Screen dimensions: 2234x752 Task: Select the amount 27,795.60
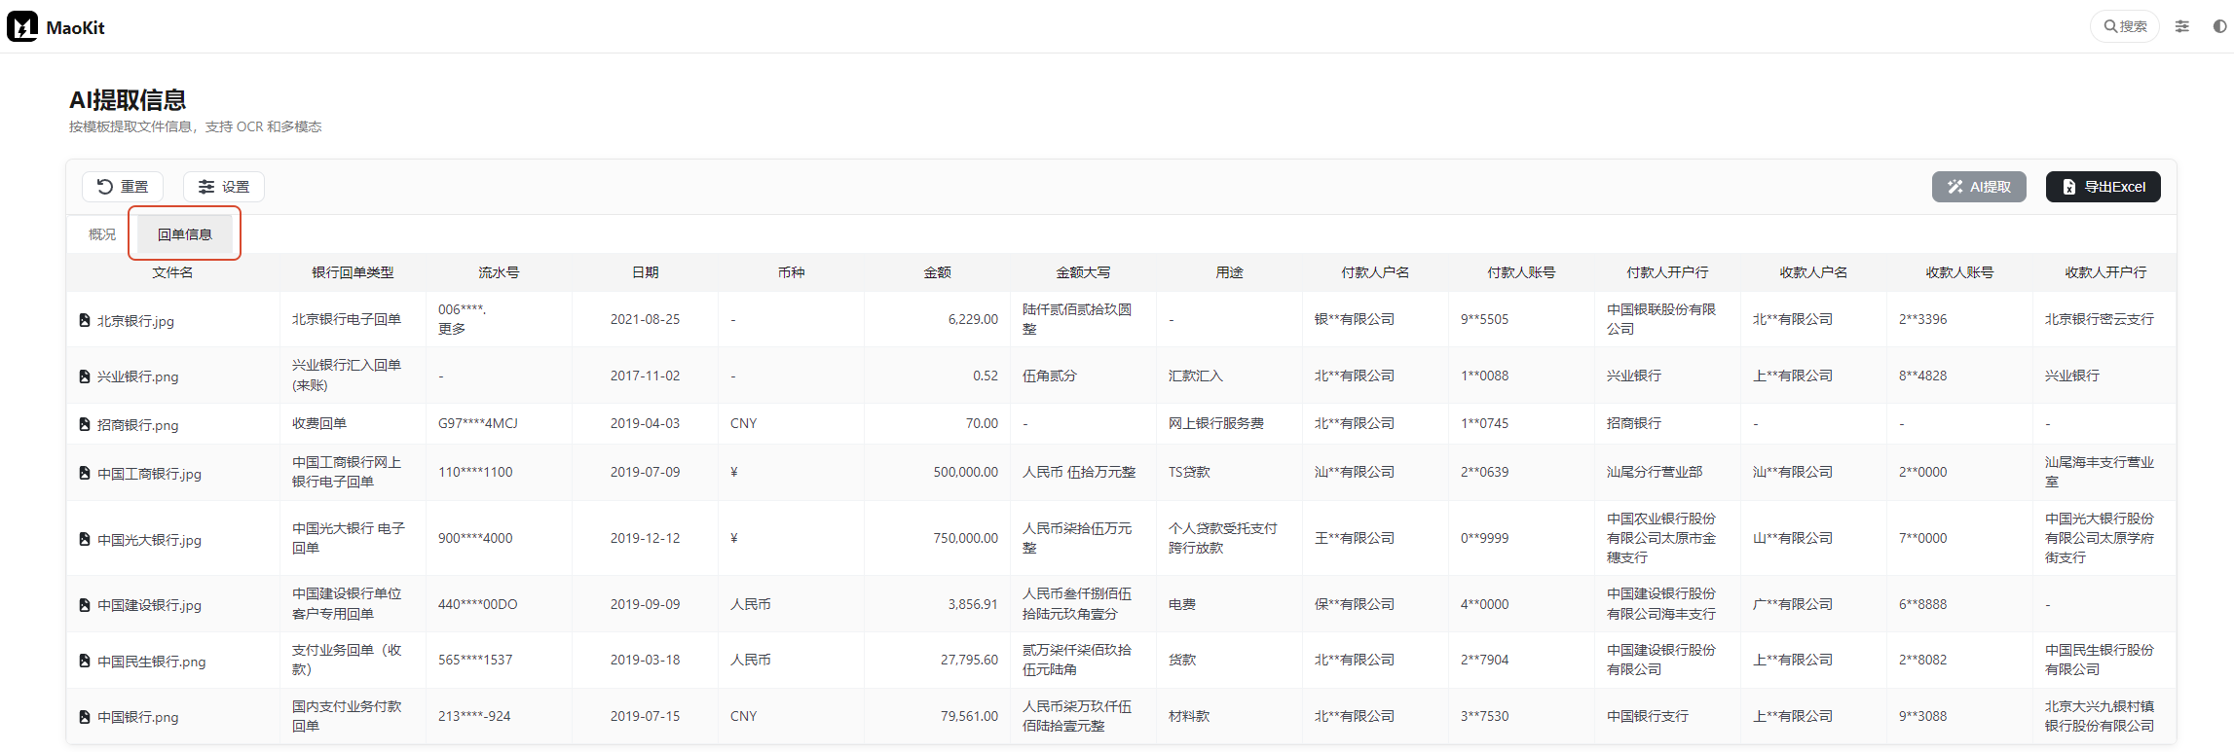point(969,660)
